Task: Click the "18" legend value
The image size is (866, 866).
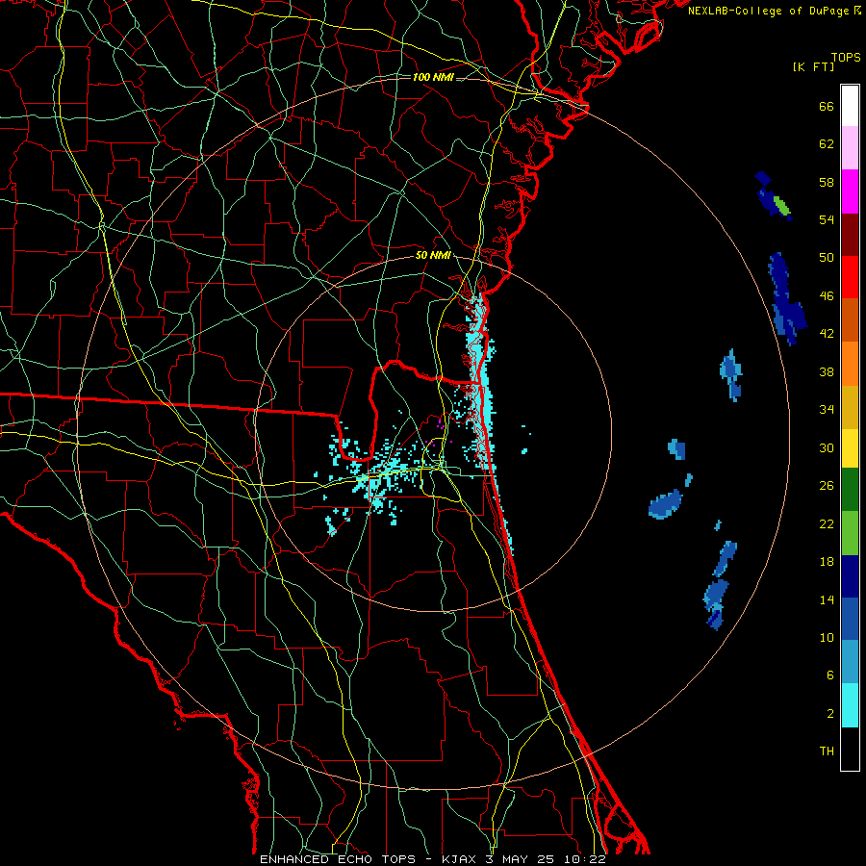Action: click(827, 562)
